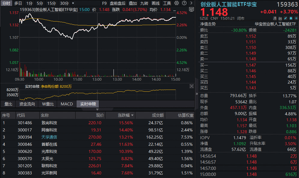
Task: Switch to the MACD indicator tab
Action: click(x=67, y=104)
